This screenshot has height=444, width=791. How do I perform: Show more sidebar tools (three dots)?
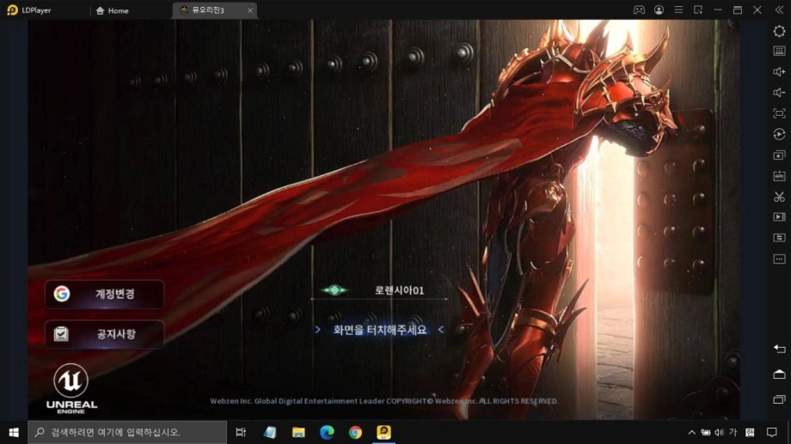[x=779, y=259]
